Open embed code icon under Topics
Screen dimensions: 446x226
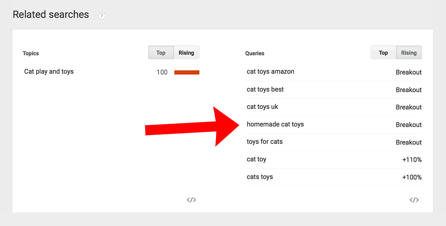(191, 200)
